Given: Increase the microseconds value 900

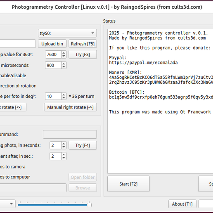Looking at the screenshot, I should (64, 64).
